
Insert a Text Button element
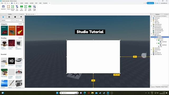22,8
